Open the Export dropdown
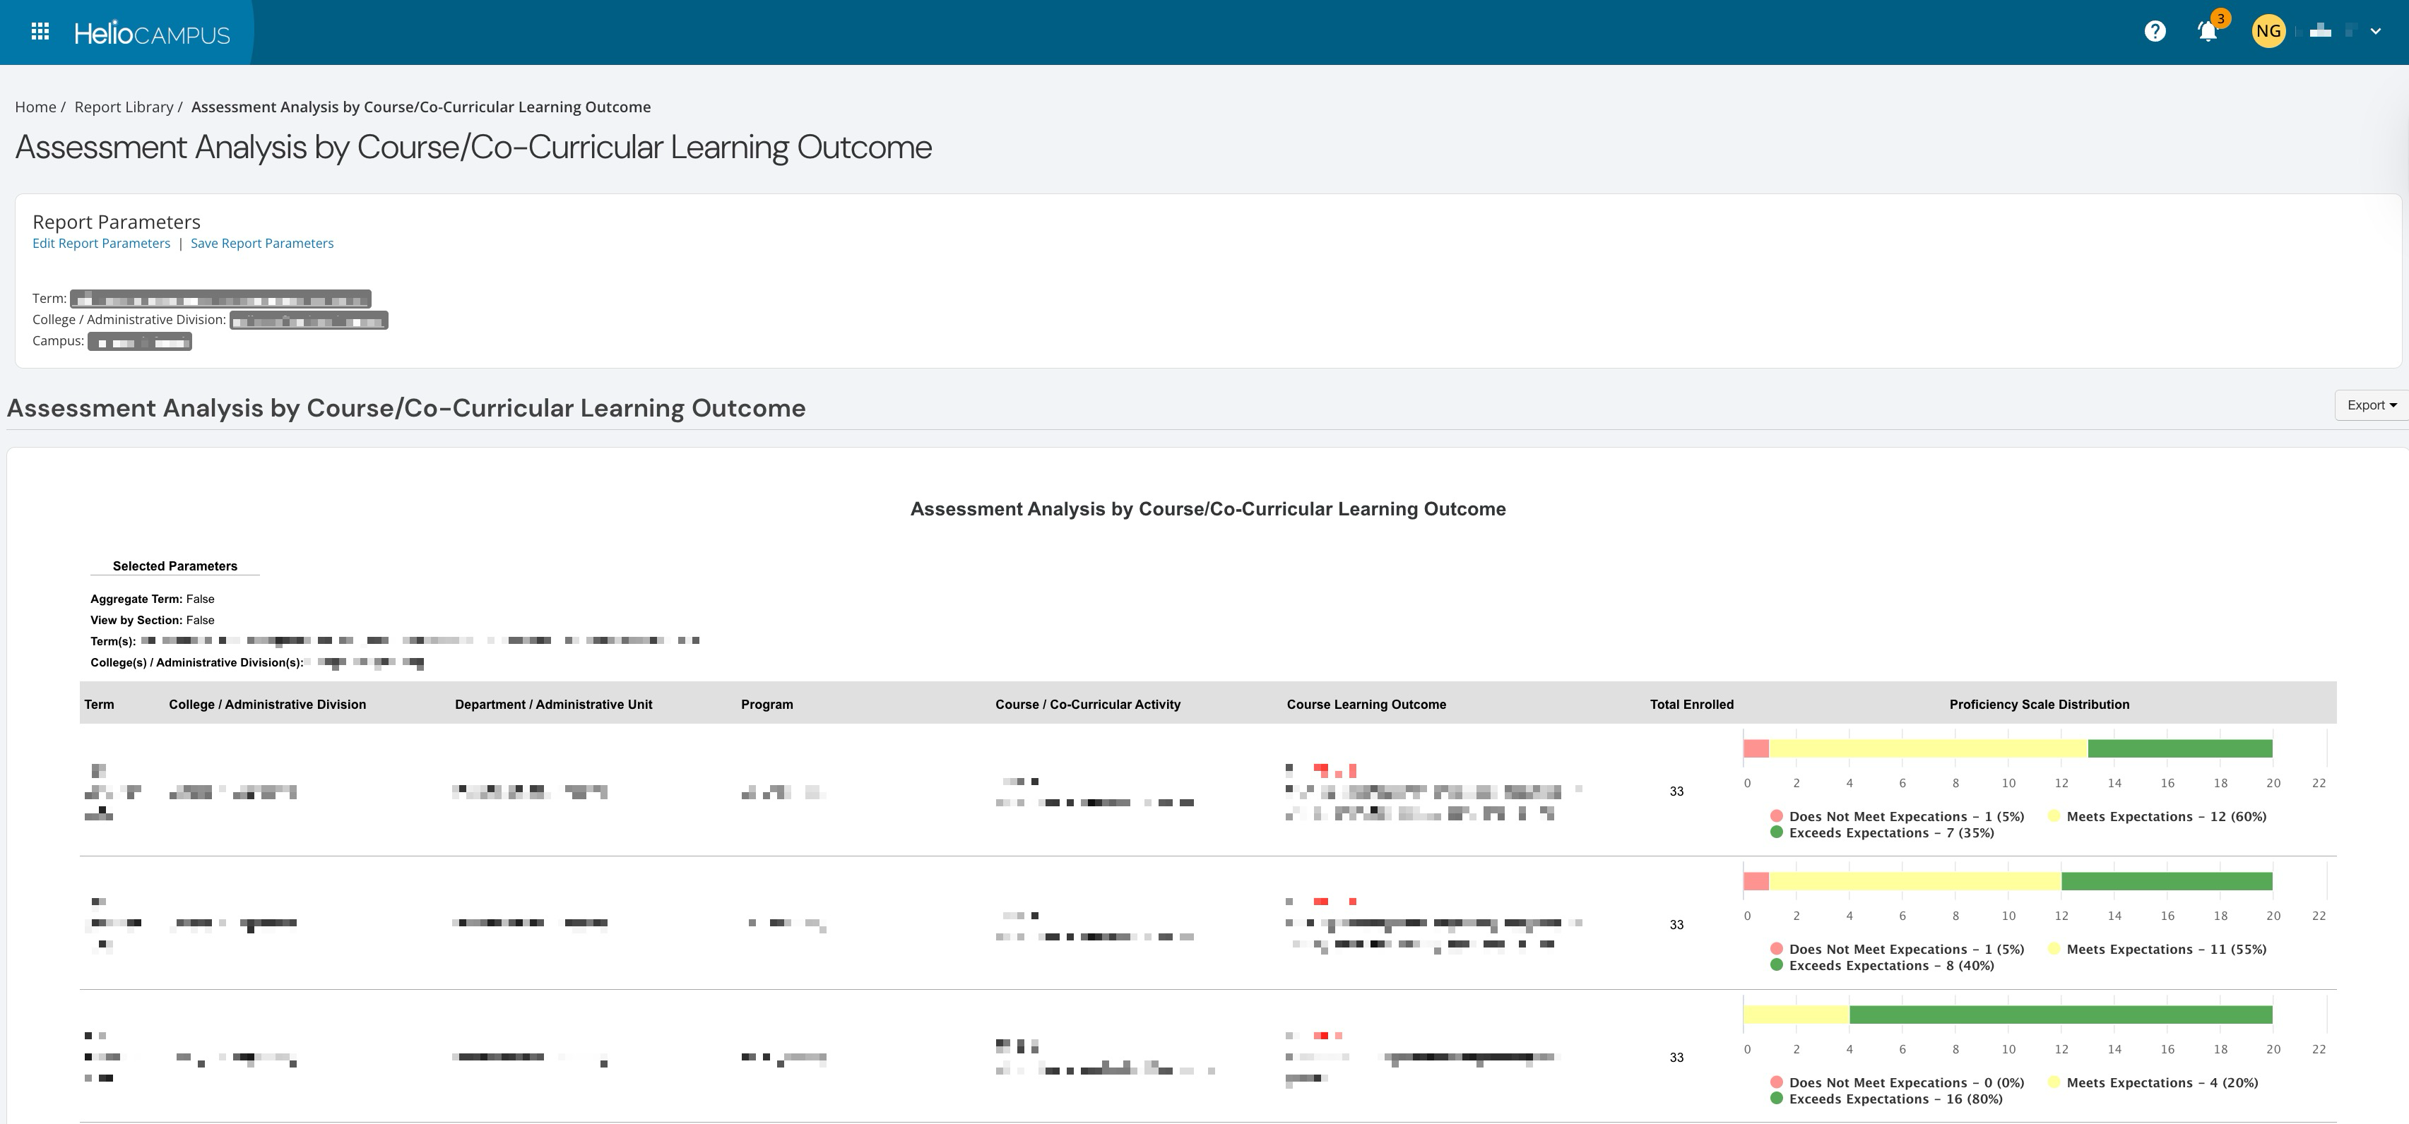 pyautogui.click(x=2371, y=405)
